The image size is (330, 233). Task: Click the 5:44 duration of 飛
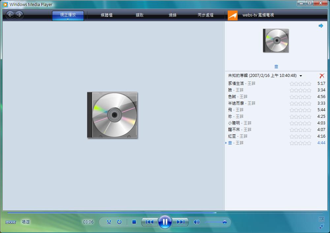pyautogui.click(x=321, y=110)
